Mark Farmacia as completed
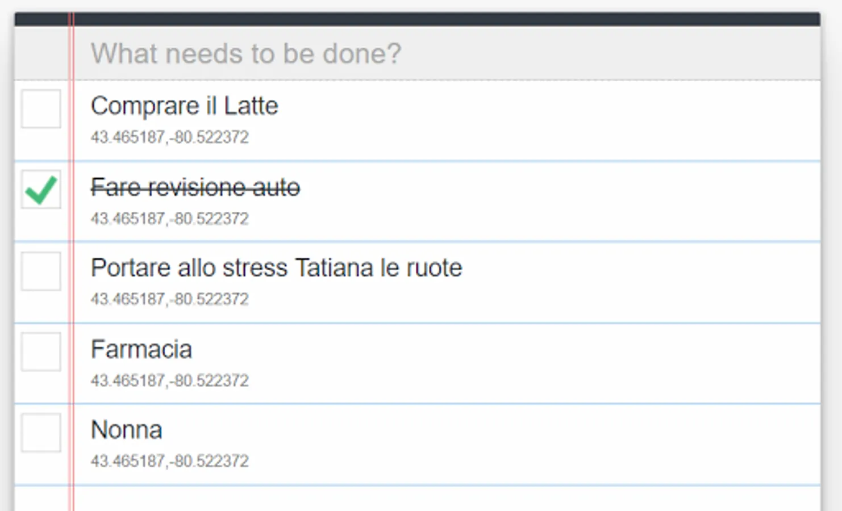This screenshot has width=842, height=511. click(41, 352)
